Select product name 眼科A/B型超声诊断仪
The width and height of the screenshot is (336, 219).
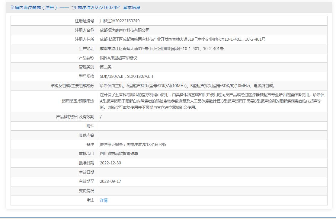118,58
